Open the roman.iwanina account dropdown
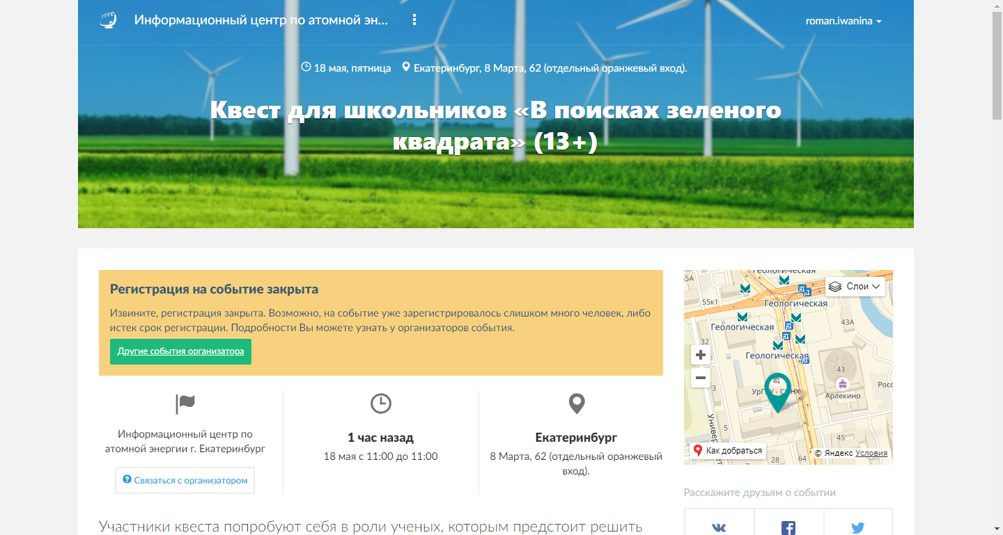This screenshot has height=535, width=1003. (x=843, y=21)
